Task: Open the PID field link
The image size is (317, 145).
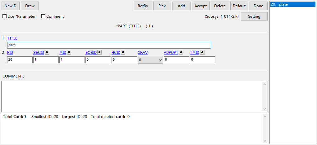Action: point(10,53)
